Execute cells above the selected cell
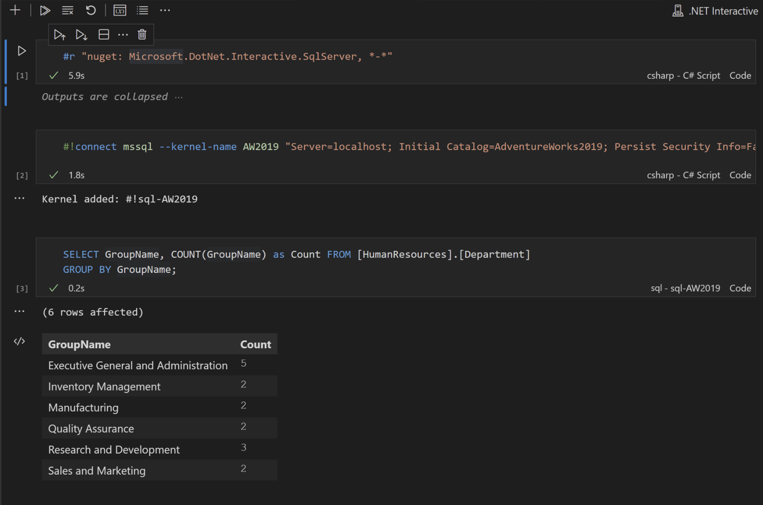This screenshot has height=505, width=763. (60, 35)
